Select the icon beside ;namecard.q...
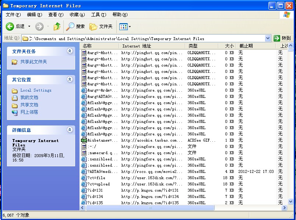The image size is (296, 220). coord(84,153)
